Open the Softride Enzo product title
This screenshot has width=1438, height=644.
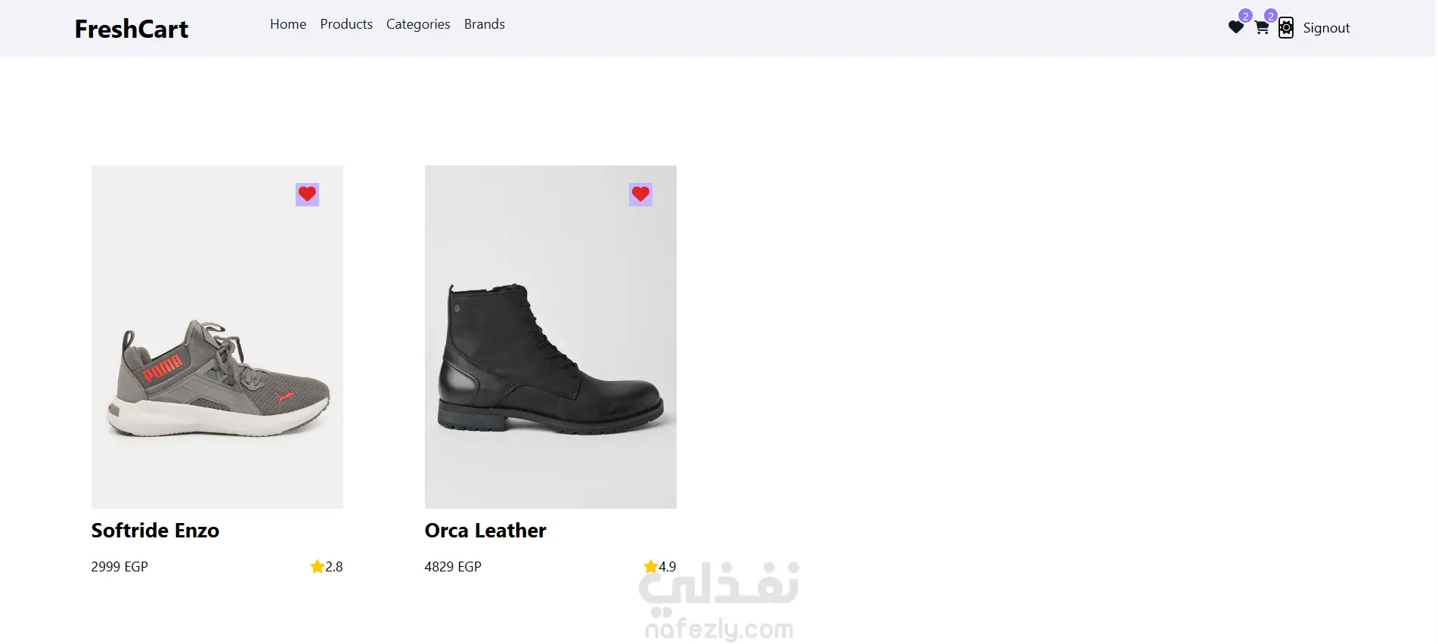point(155,531)
